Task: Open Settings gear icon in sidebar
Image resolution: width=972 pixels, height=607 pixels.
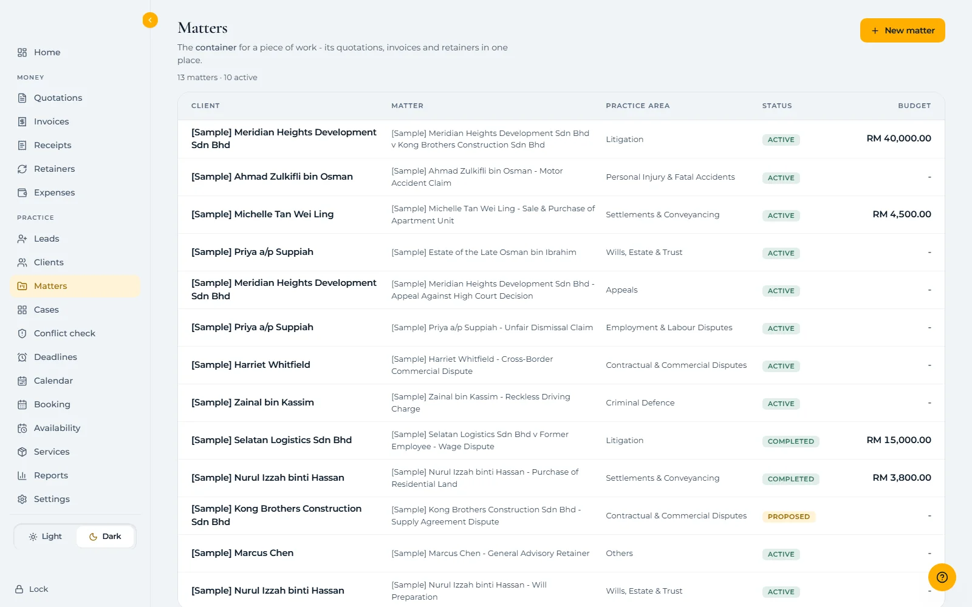Action: point(22,499)
